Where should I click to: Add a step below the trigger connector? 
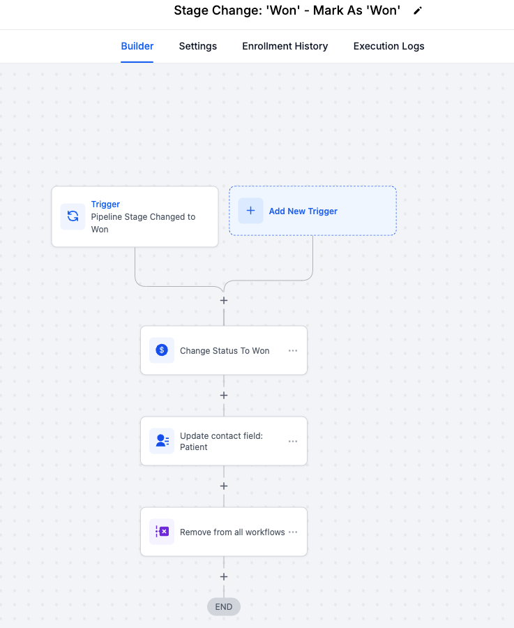point(224,300)
